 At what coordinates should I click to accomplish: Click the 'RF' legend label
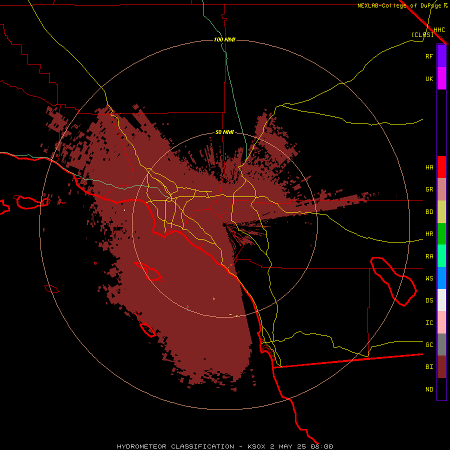(429, 56)
